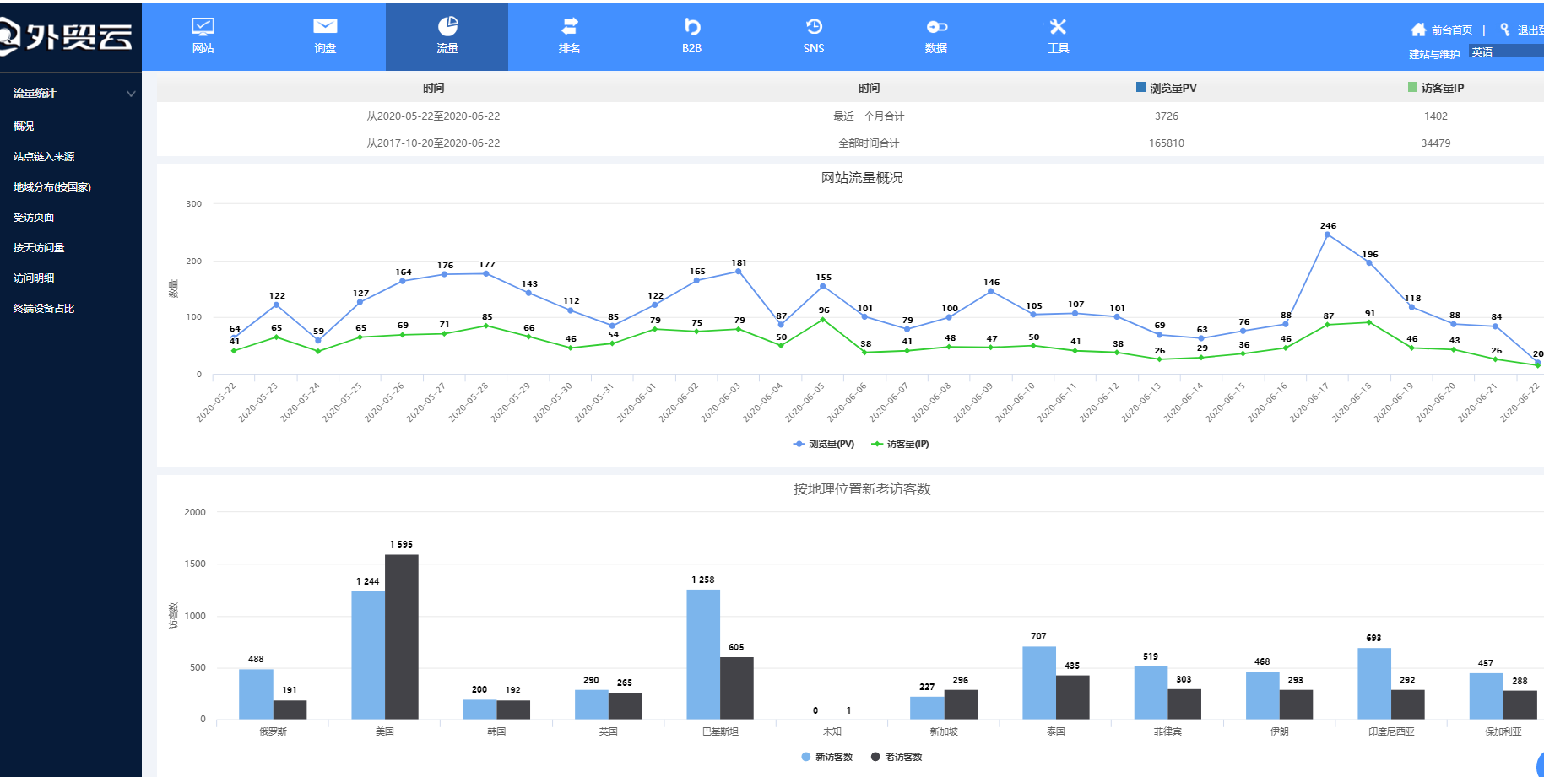This screenshot has width=1544, height=777.
Task: Toggle 新访客数 series in bar chart legend
Action: tap(827, 757)
